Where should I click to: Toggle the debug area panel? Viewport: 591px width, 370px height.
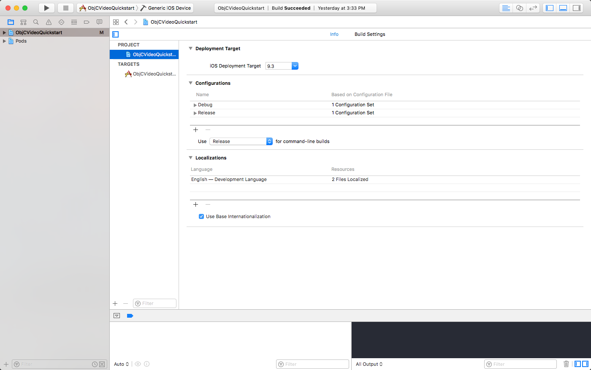tap(563, 8)
